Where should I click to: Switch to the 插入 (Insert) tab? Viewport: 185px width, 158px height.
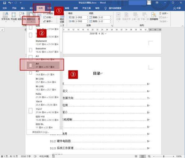coord(23,8)
